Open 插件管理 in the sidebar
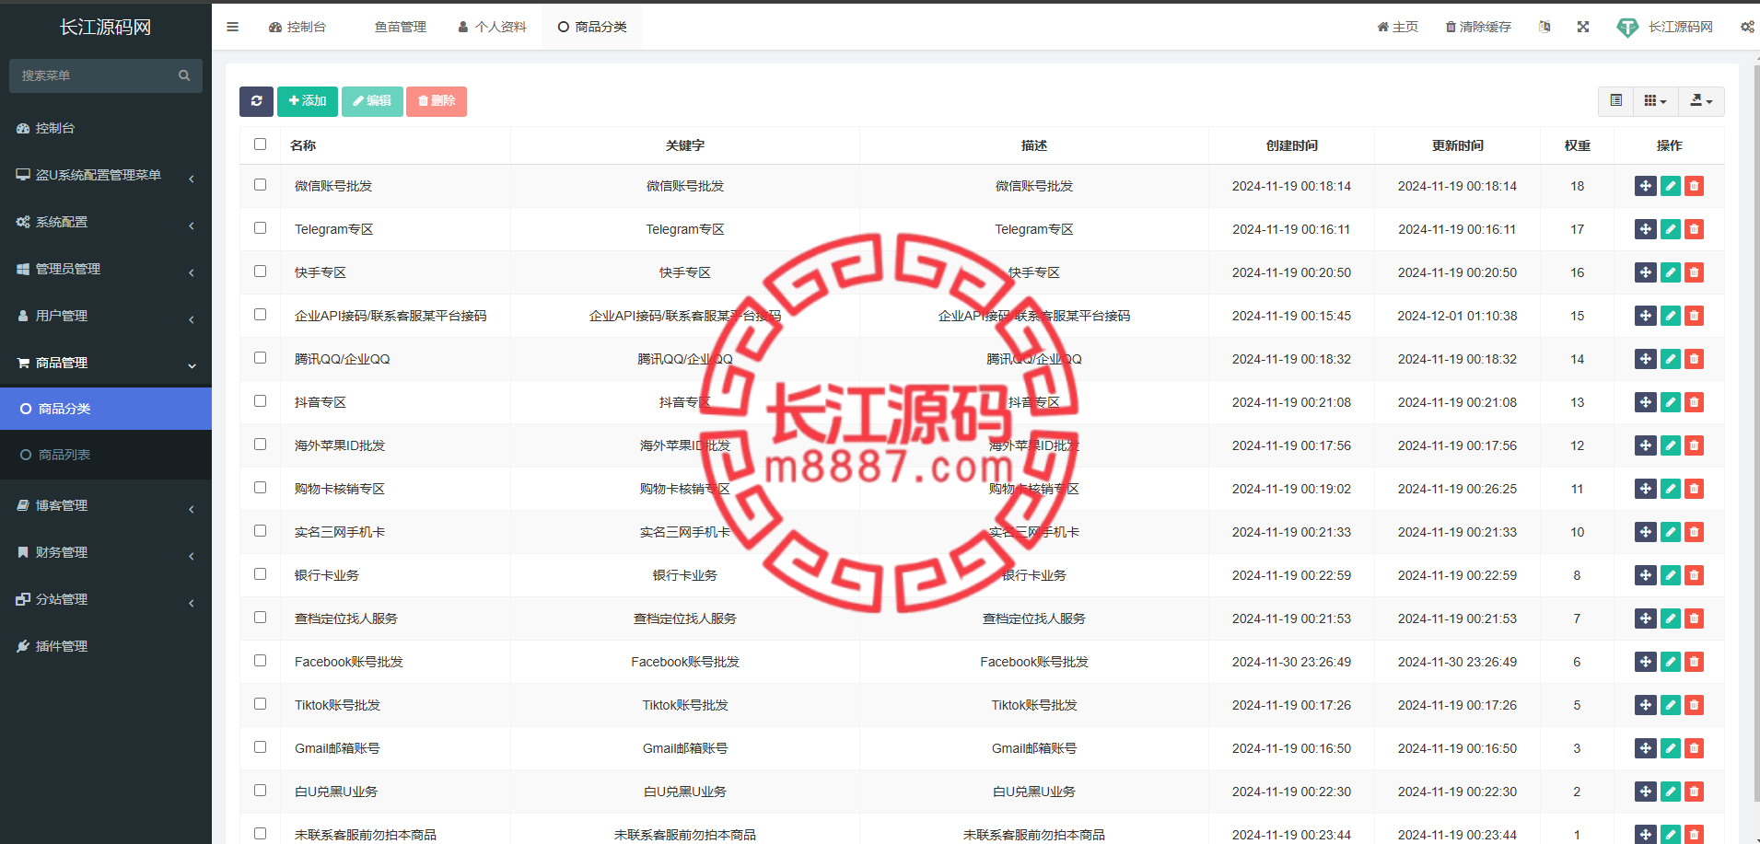Viewport: 1760px width, 844px height. click(x=106, y=646)
